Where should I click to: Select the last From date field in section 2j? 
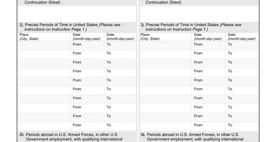click(x=87, y=126)
